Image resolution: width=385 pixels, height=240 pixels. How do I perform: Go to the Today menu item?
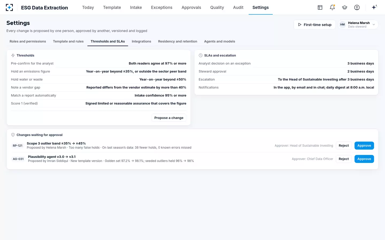88,7
